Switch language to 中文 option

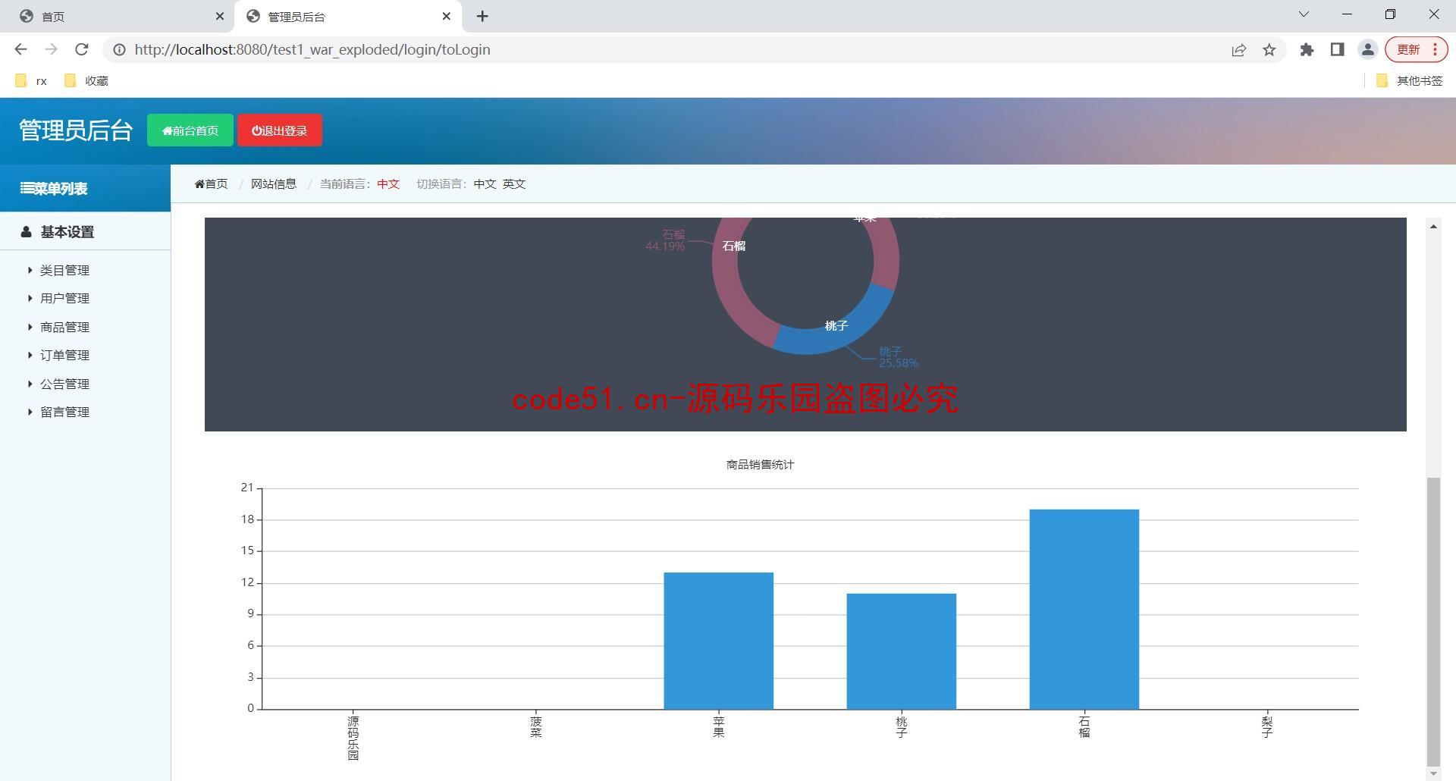(485, 184)
